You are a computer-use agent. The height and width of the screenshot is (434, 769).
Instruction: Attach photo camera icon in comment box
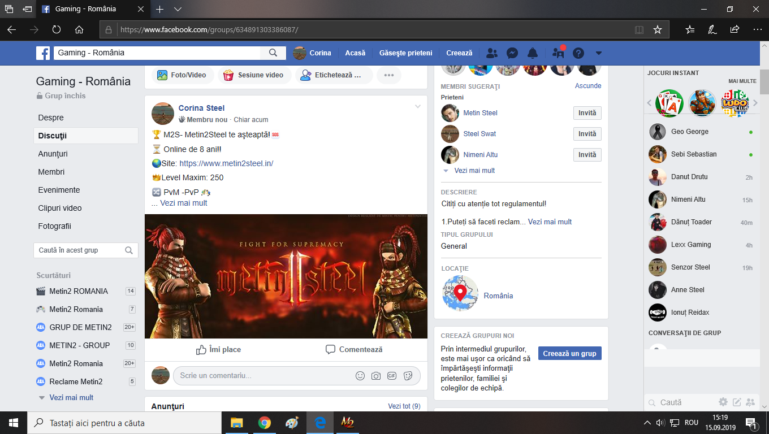point(375,376)
